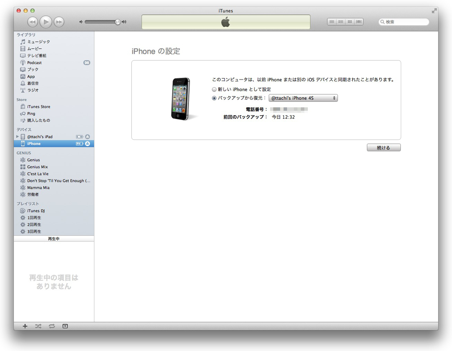Viewport: 452px width, 351px height.
Task: Hide the artwork panel via bottom bar icon
Action: pyautogui.click(x=65, y=326)
